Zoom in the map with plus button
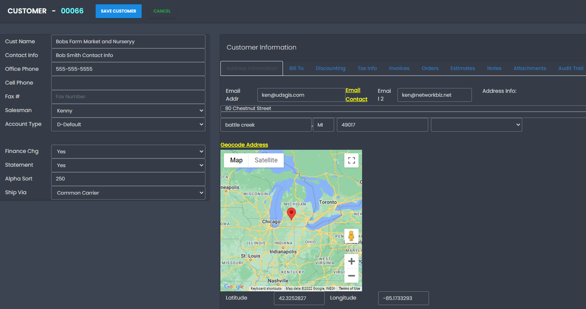Screen dimensions: 586x309 point(351,261)
